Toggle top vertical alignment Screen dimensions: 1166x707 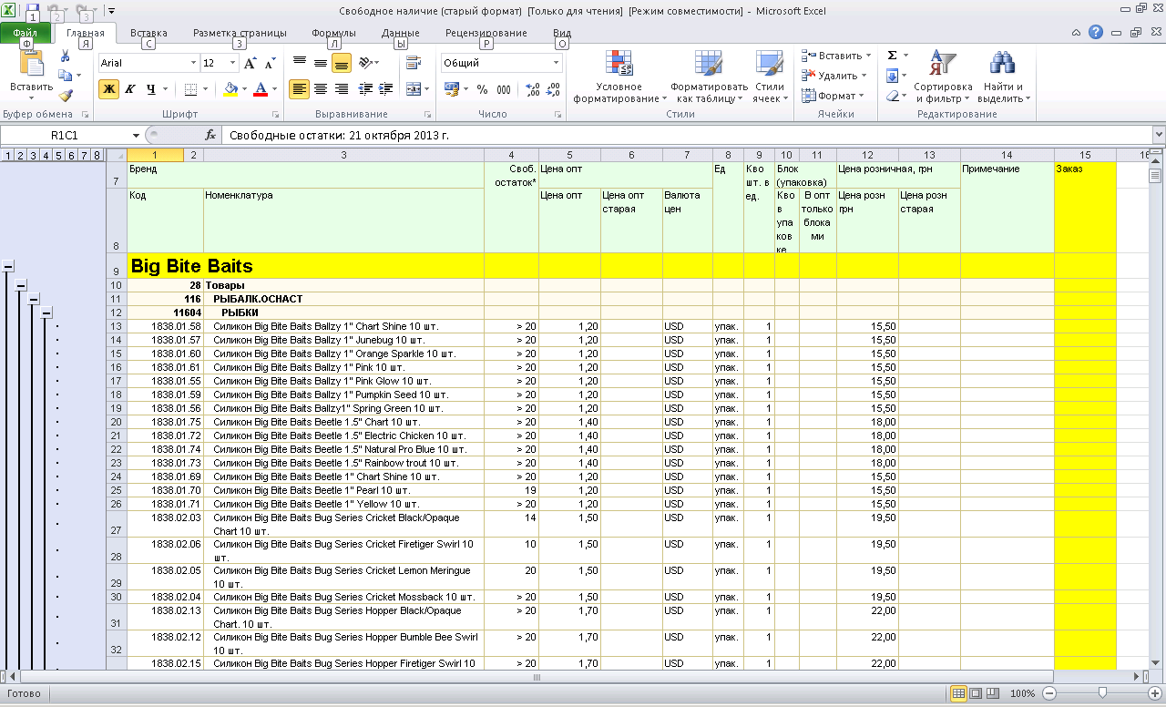coord(300,63)
